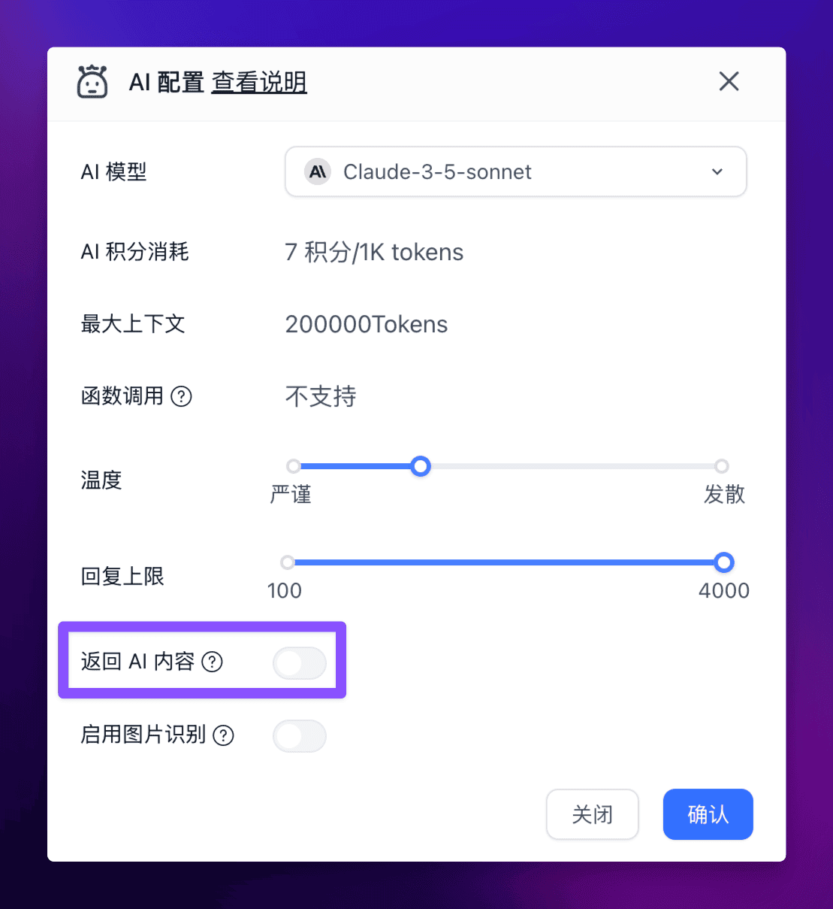Click the chevron arrow in the model selector
833x909 pixels.
pos(717,171)
